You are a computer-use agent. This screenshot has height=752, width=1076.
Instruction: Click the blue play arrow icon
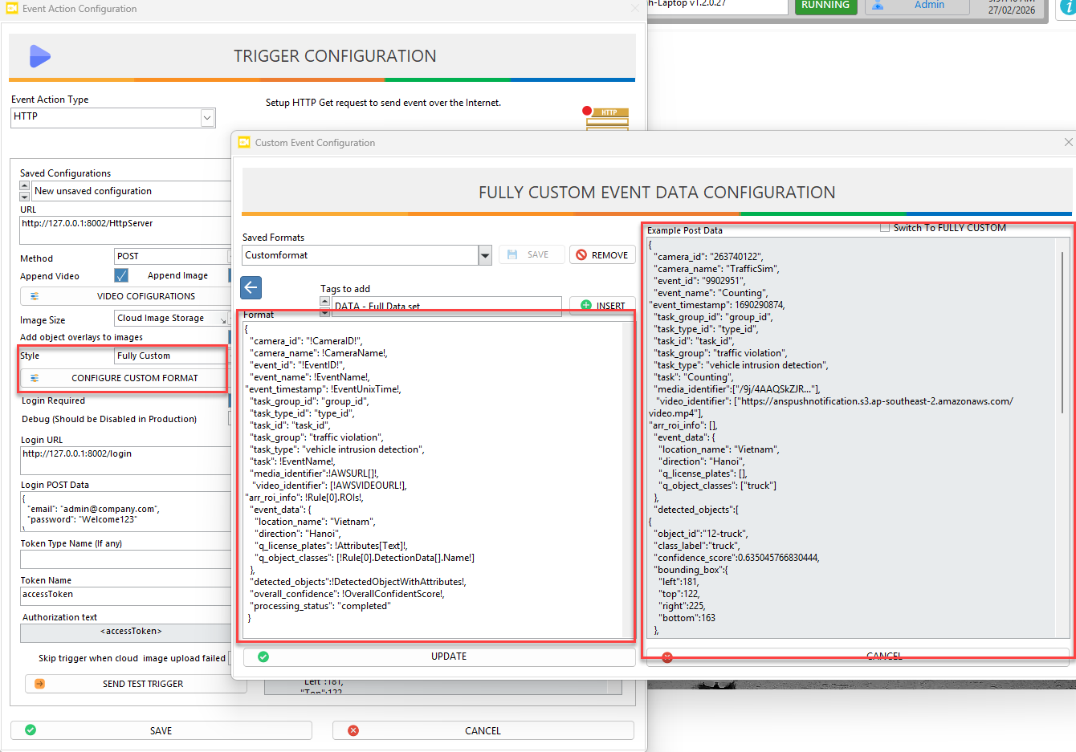point(39,56)
